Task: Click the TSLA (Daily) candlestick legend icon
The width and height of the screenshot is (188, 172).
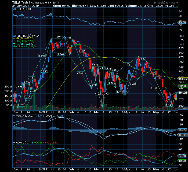Action: tap(14, 36)
